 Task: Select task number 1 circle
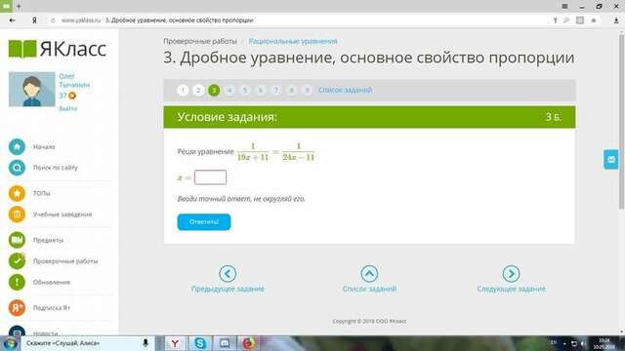point(183,91)
